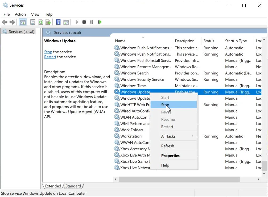Click gear icon of Windows Security Service
Screen dimensions: 268x197
tap(117, 79)
